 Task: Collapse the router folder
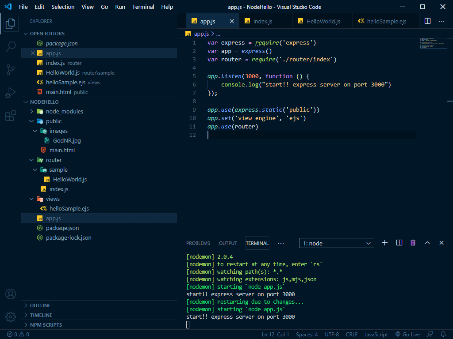[31, 160]
